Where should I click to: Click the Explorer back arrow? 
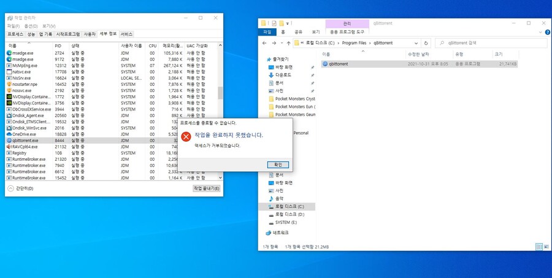(264, 44)
